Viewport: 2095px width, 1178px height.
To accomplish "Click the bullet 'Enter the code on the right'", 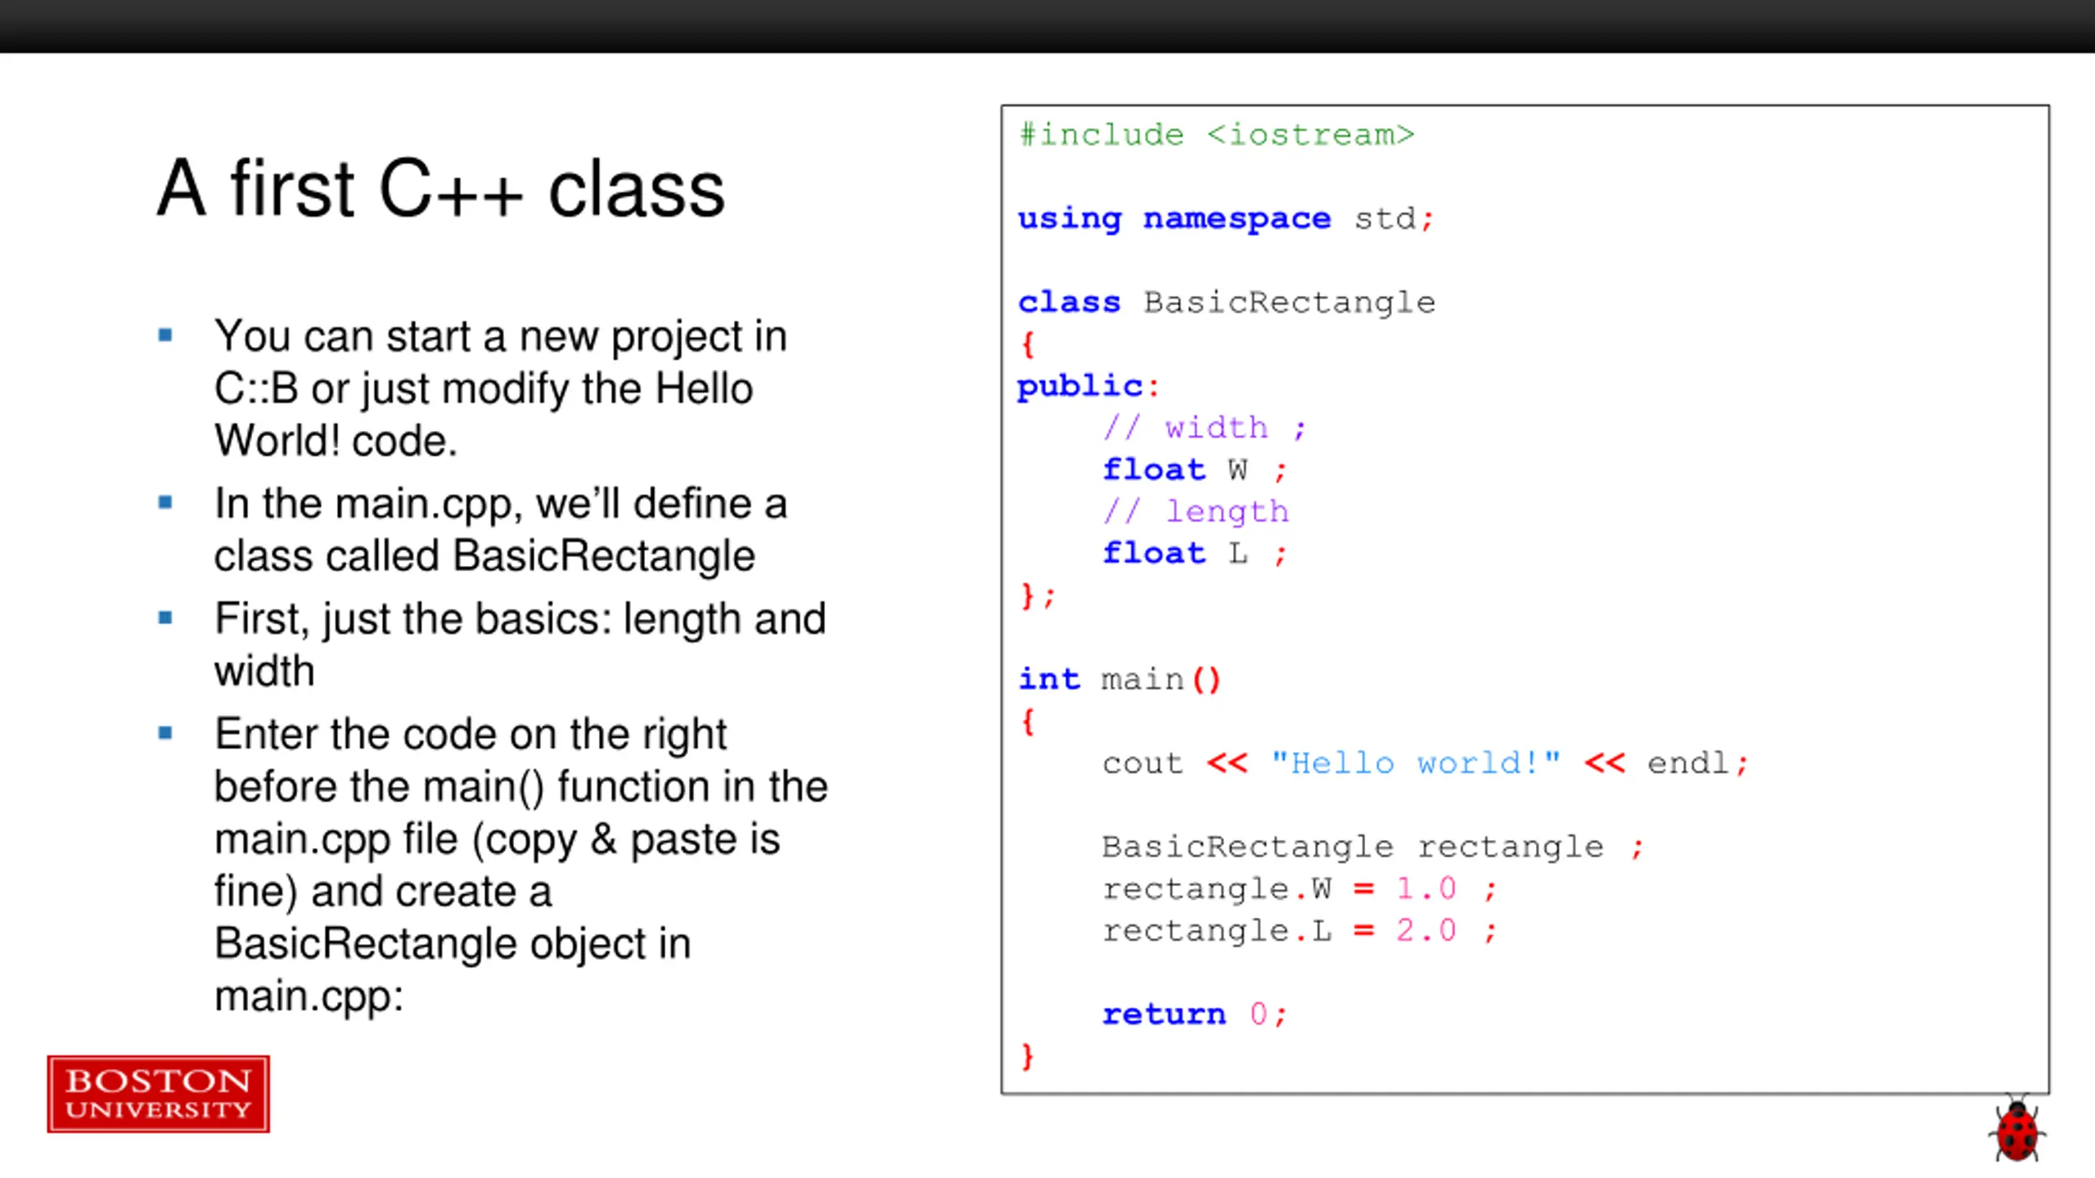I will (520, 865).
